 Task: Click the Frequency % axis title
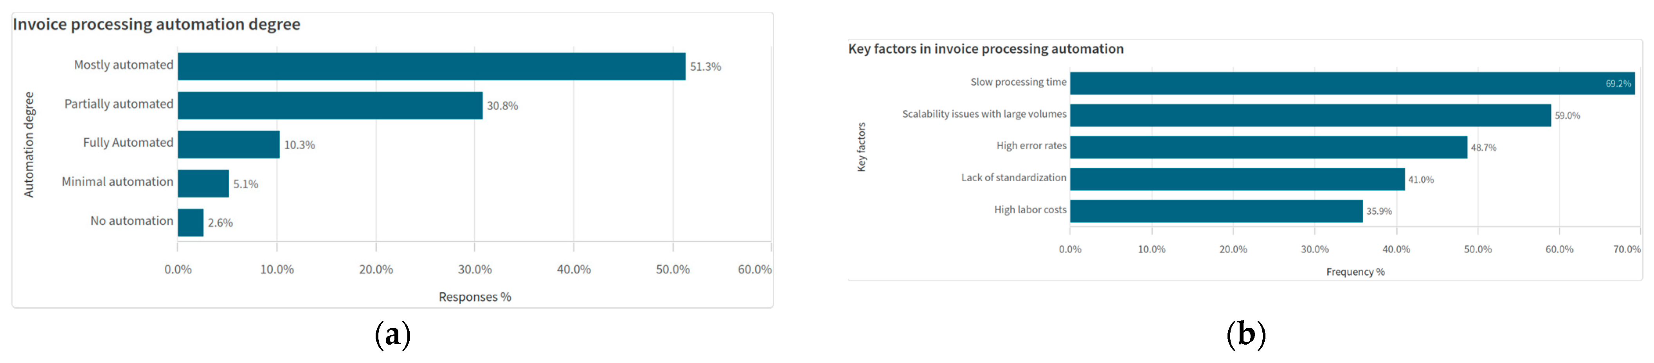1355,272
